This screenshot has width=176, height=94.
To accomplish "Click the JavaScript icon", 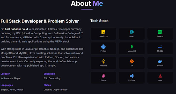I will (103, 32).
